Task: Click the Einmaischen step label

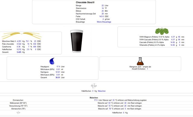Action: (x=18, y=100)
